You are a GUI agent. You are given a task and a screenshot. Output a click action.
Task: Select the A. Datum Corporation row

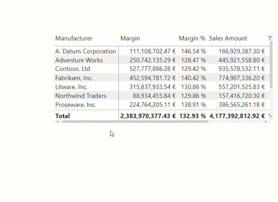(x=85, y=51)
